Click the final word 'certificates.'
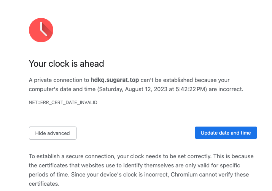This screenshot has width=272, height=191. click(44, 184)
